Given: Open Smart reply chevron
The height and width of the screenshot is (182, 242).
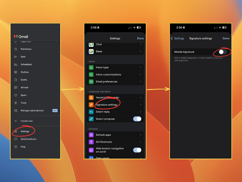Looking at the screenshot, I should (x=141, y=112).
